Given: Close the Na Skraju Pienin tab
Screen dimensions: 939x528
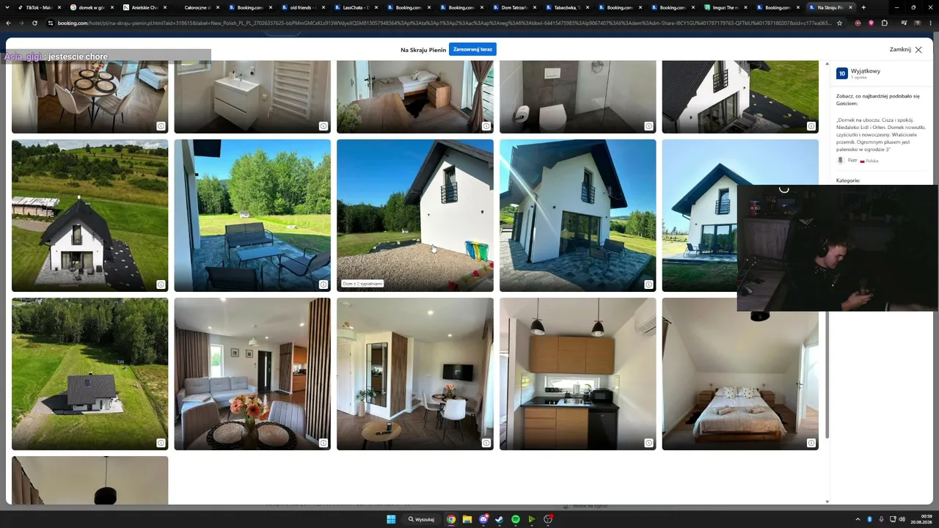Looking at the screenshot, I should [852, 7].
